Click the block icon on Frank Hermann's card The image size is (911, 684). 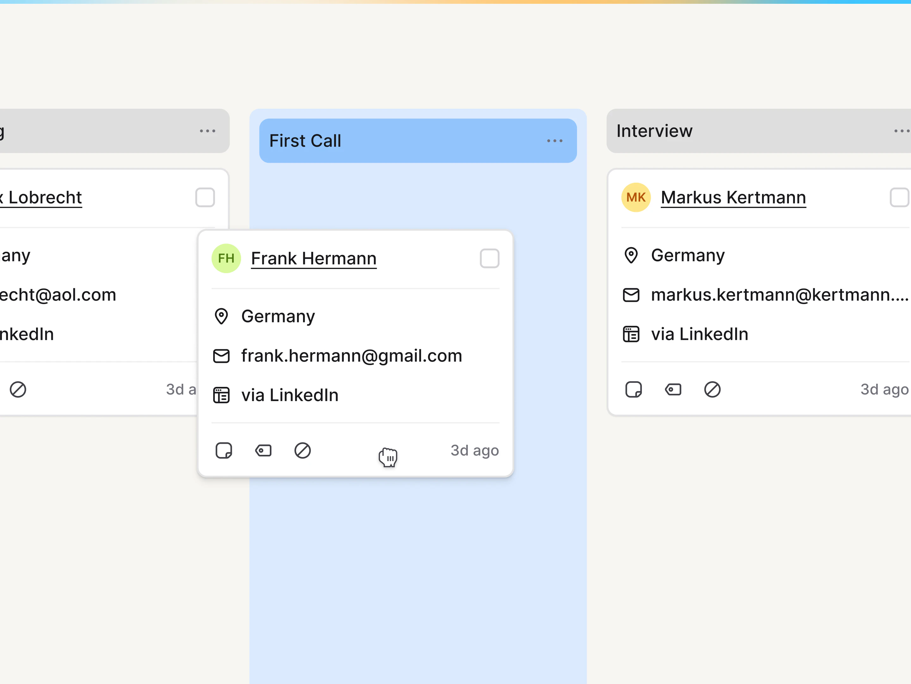(x=303, y=450)
